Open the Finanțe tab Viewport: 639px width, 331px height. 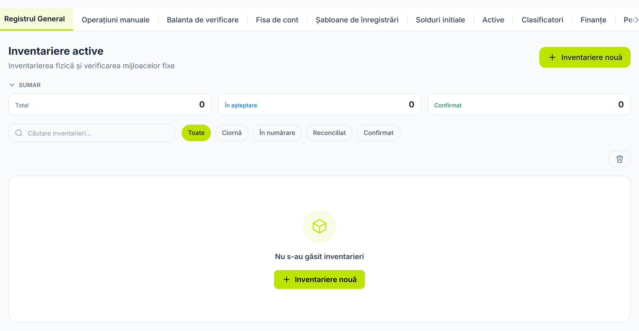coord(593,20)
